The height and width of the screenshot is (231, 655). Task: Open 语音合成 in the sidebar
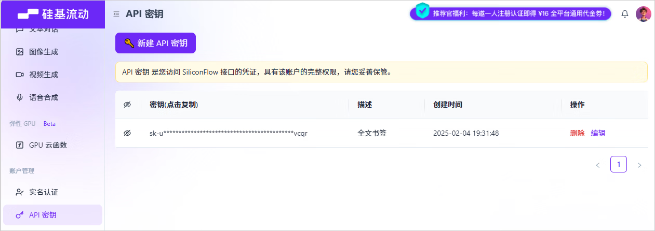(52, 97)
